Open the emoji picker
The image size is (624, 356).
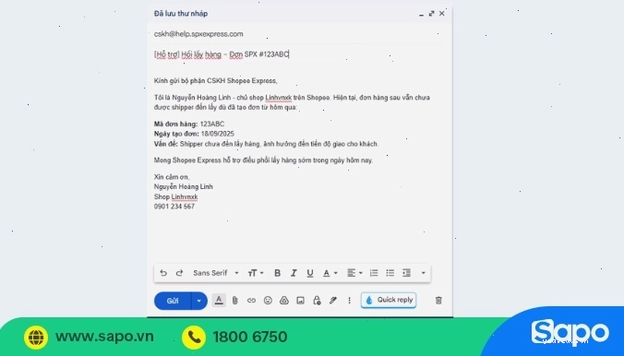click(268, 301)
